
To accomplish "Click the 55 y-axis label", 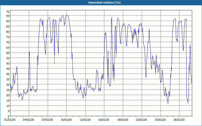I will point(8,58).
